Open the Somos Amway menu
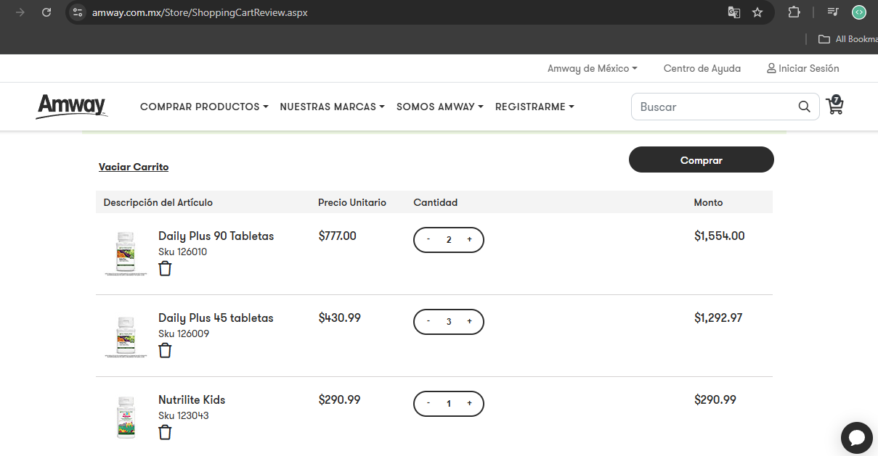Screen dimensions: 878x456 point(440,107)
